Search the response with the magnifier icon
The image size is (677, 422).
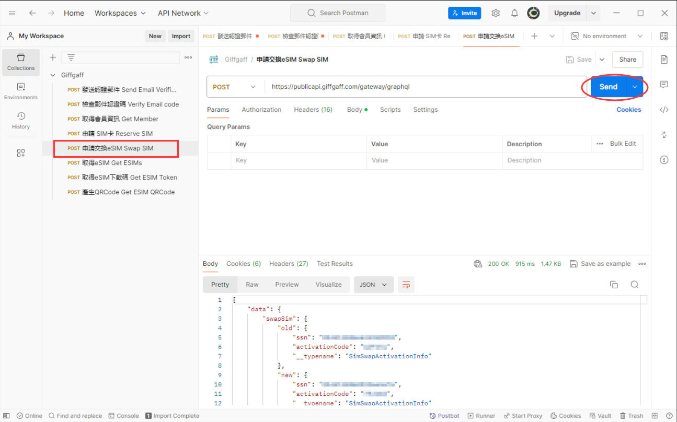[x=635, y=285]
